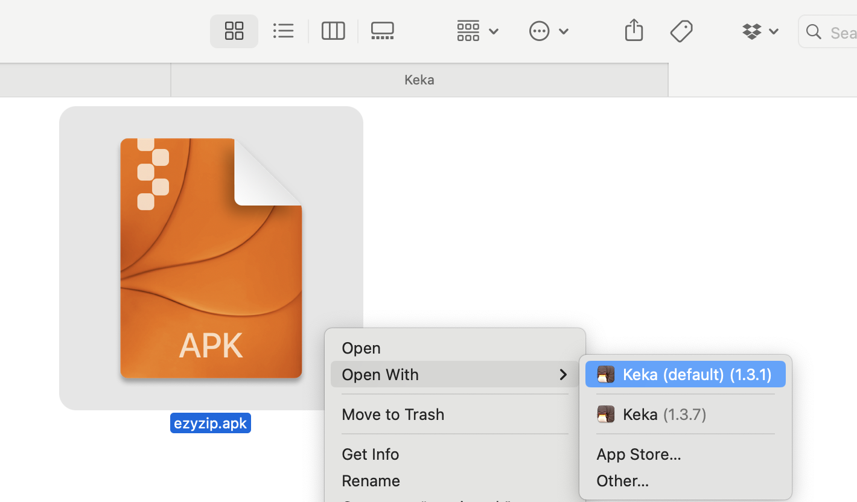Choose Move to Trash from the menu
Screen dimensions: 857x502
tap(393, 414)
